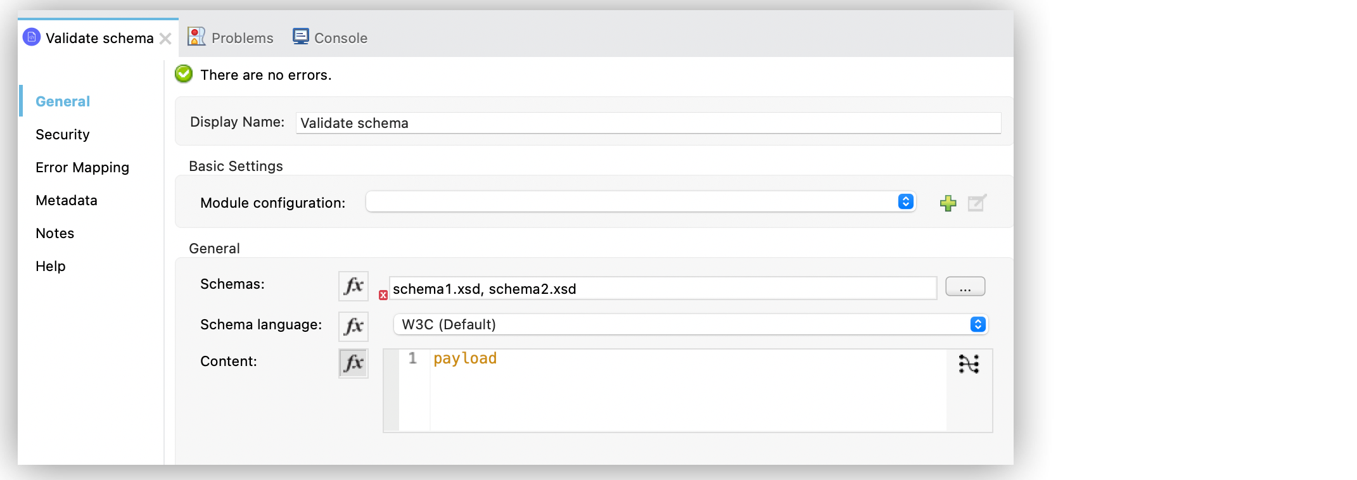This screenshot has width=1357, height=480.
Task: Click the green no-errors checkmark icon
Action: click(x=184, y=74)
